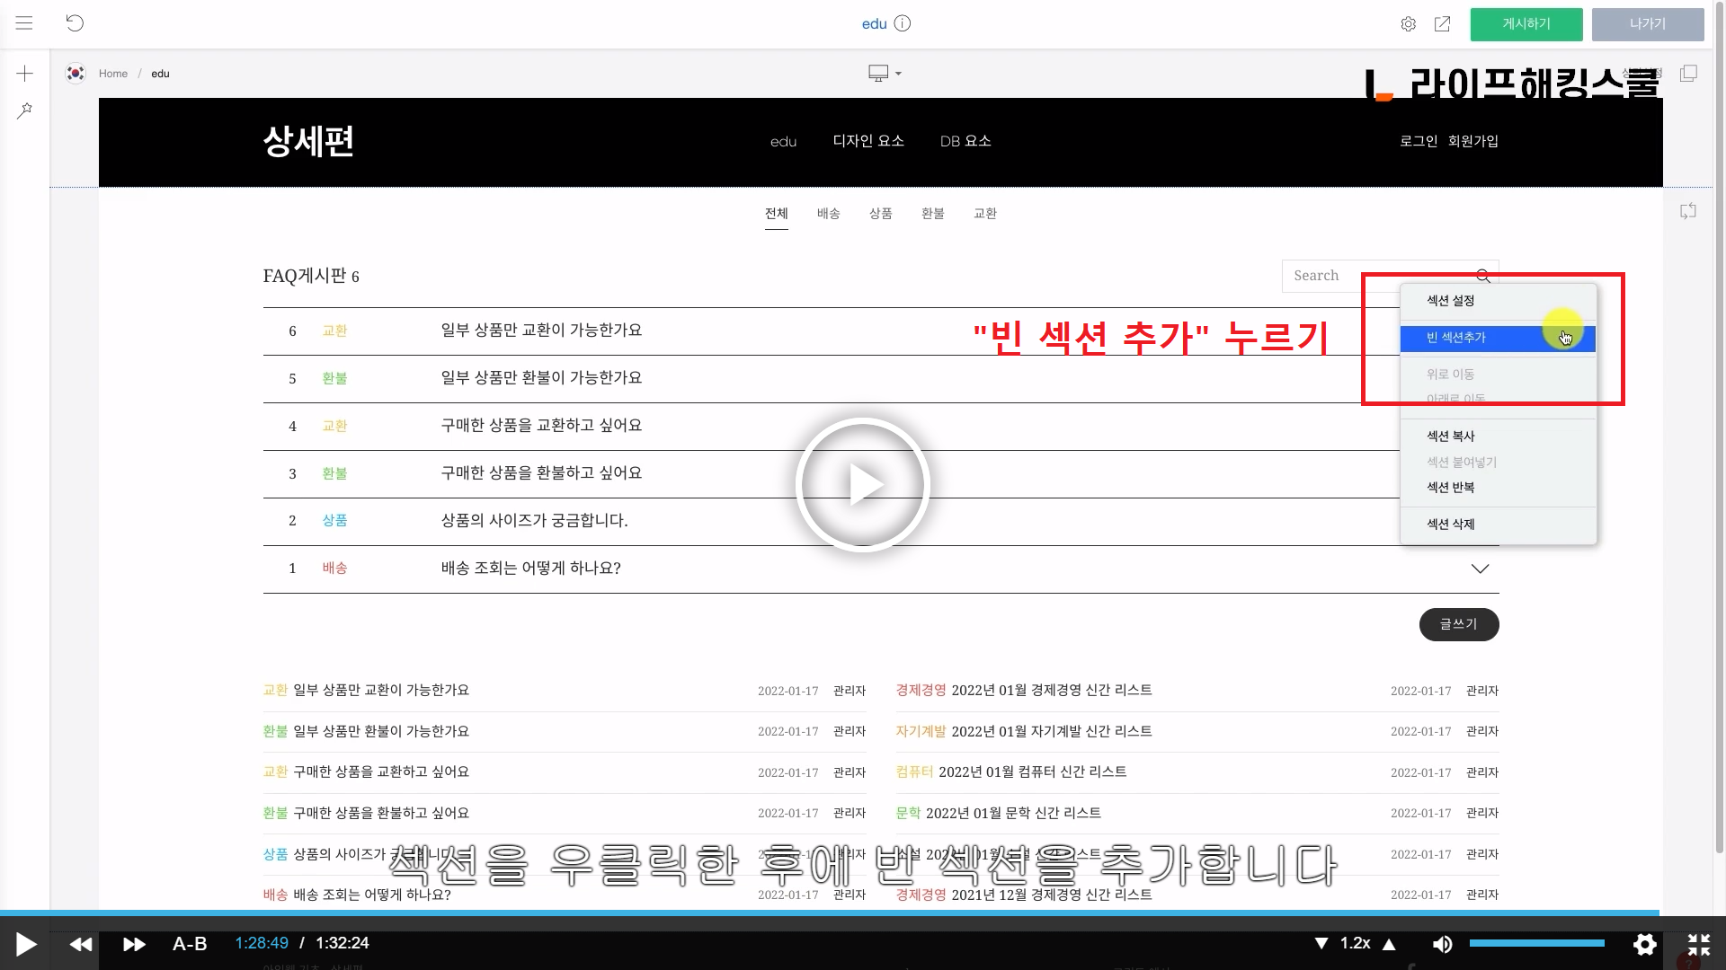Toggle A-B repeat mode

(190, 944)
